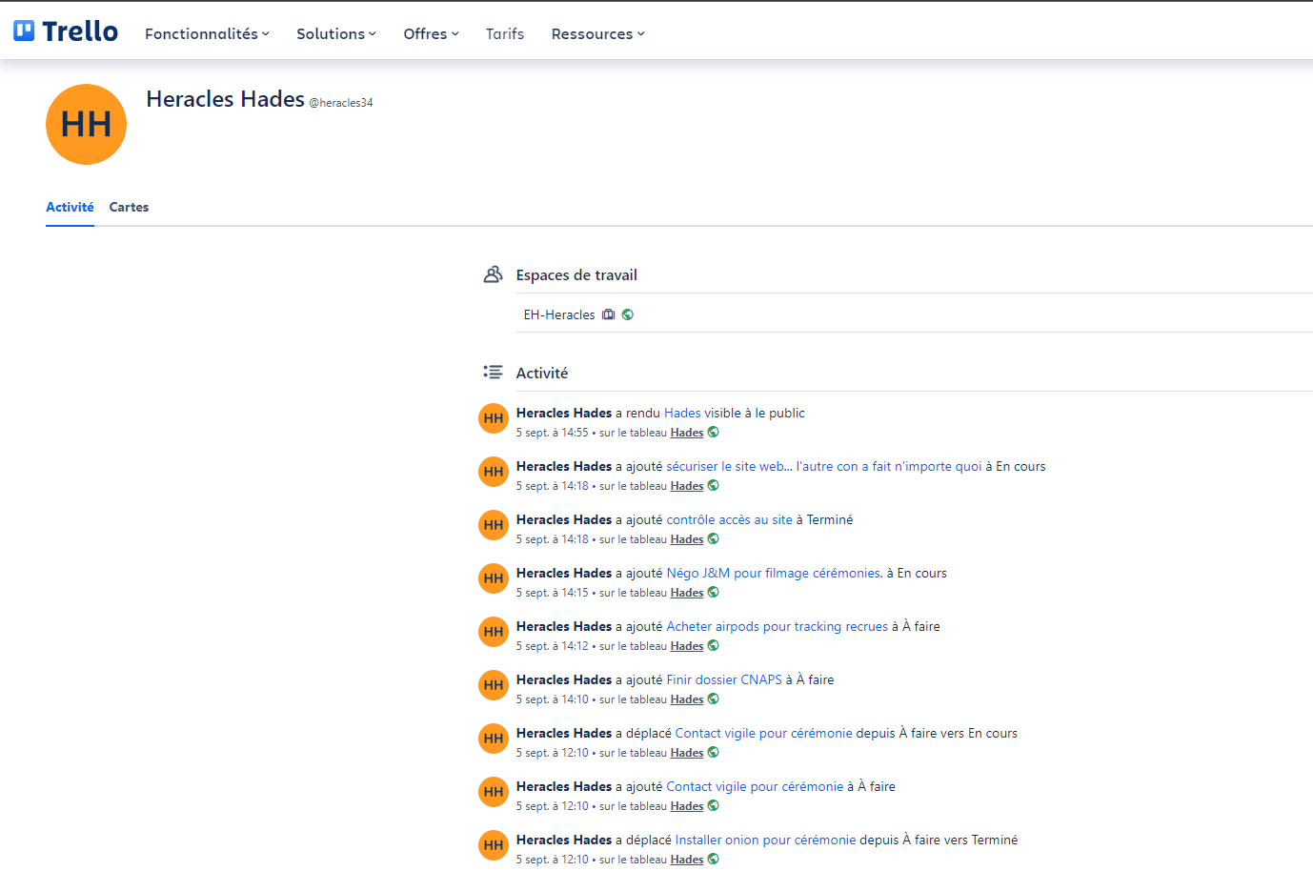Expand the Ressources dropdown
This screenshot has height=871, width=1313.
[x=597, y=33]
